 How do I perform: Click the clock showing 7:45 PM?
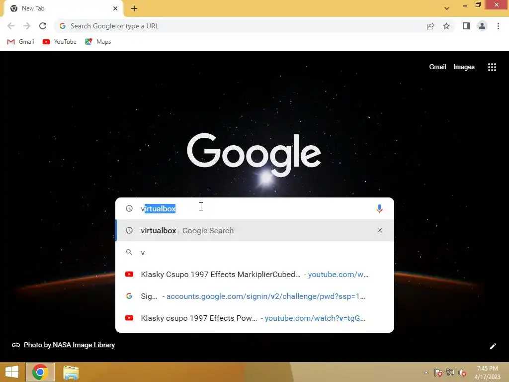click(x=487, y=372)
